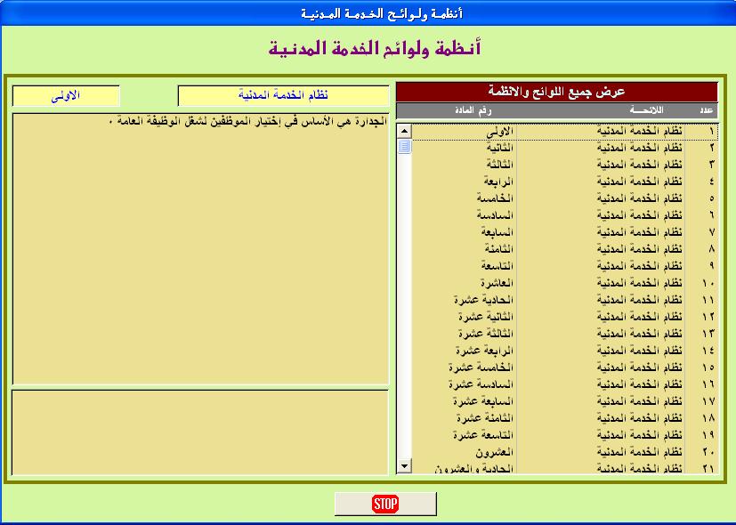Select row ١٢ with article الثانية عشرة
The height and width of the screenshot is (525, 736).
click(x=564, y=317)
